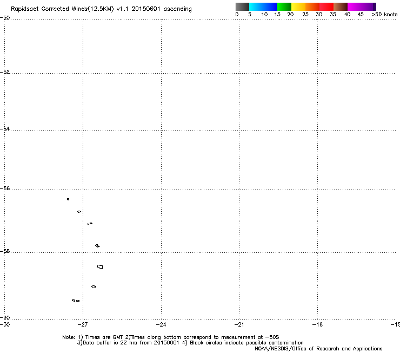
Task: Click the green 15-20 knots color band
Action: (284, 6)
